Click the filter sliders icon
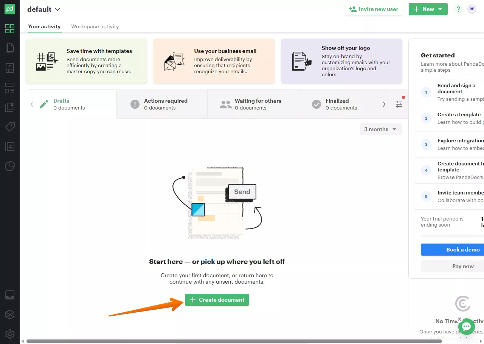 pyautogui.click(x=399, y=104)
